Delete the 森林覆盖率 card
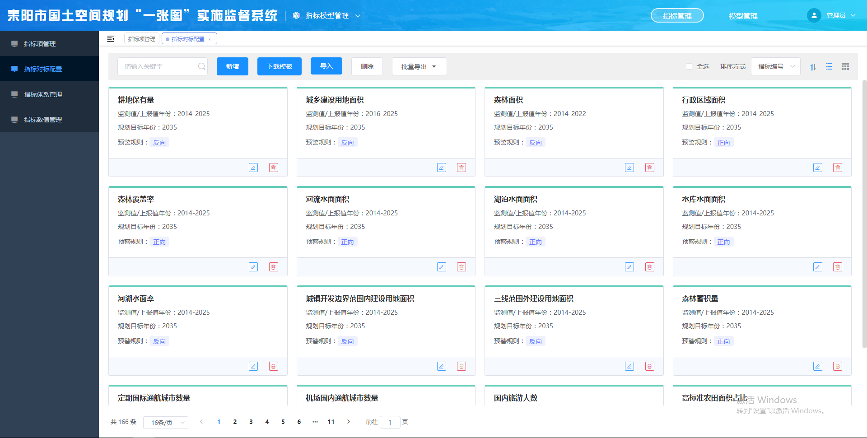 coord(274,267)
